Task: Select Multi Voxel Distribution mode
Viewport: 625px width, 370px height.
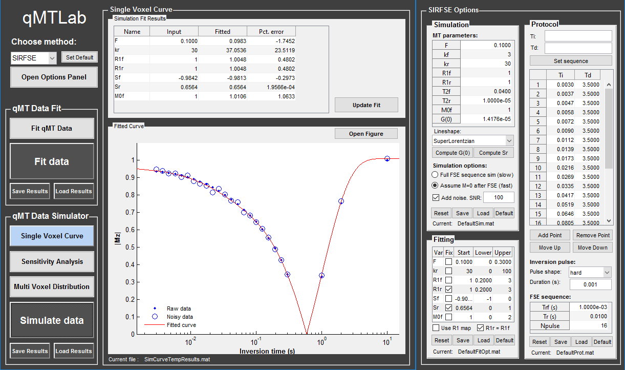Action: 52,286
